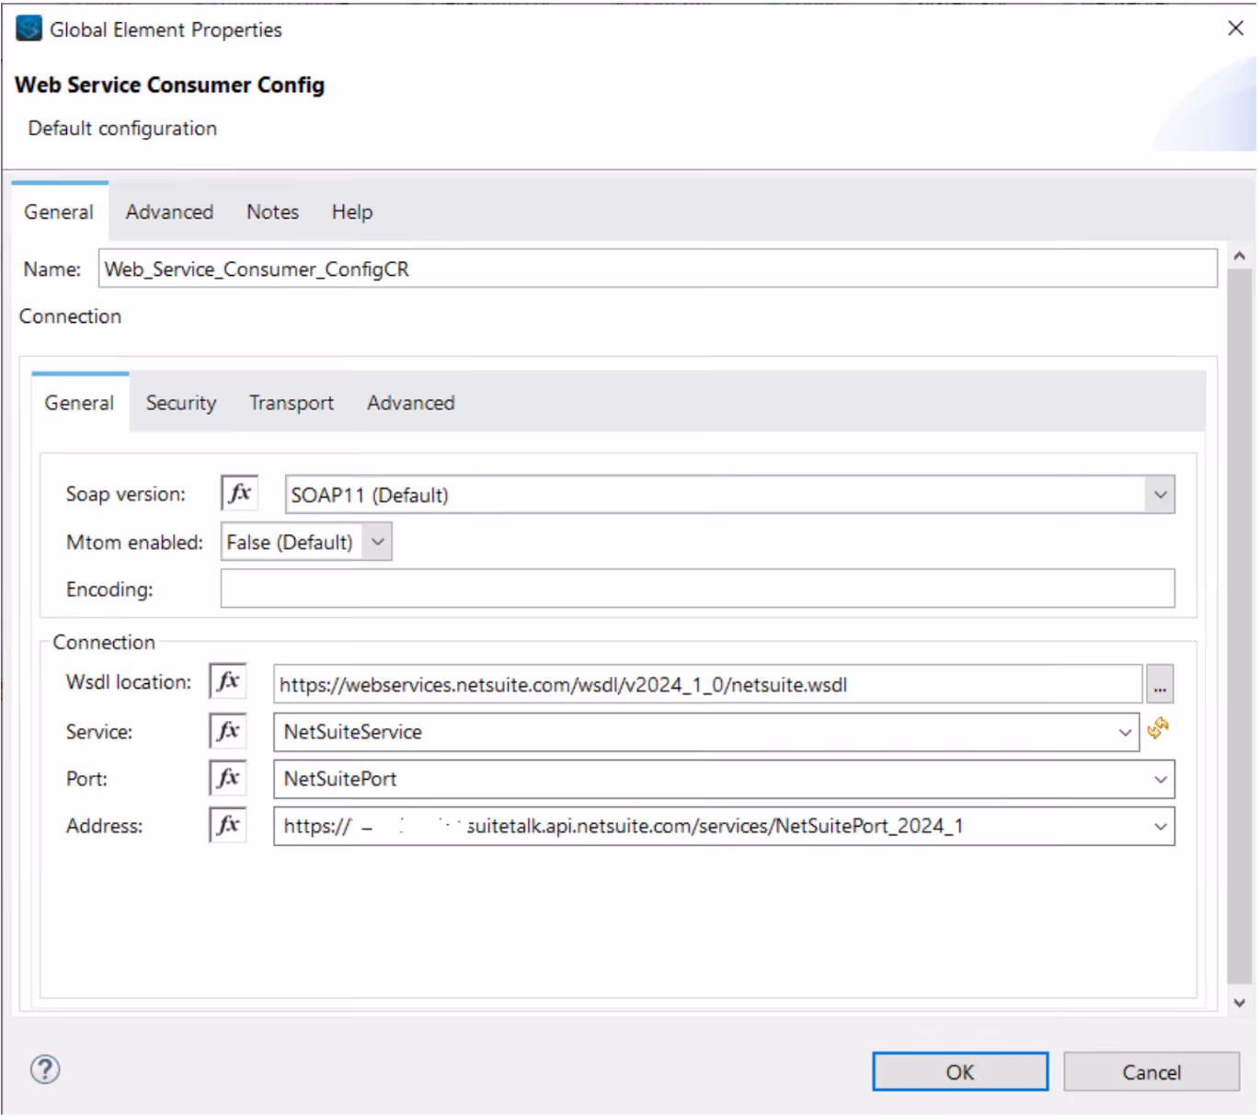Click the 'Web Service Consumer Config' heading

tap(170, 85)
